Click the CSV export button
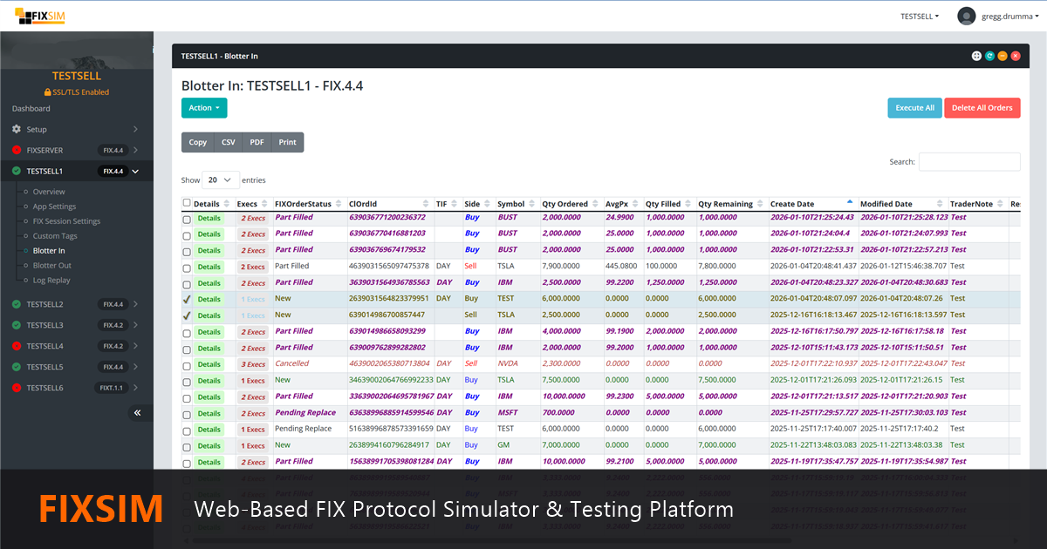Viewport: 1047px width, 549px height. pos(228,142)
